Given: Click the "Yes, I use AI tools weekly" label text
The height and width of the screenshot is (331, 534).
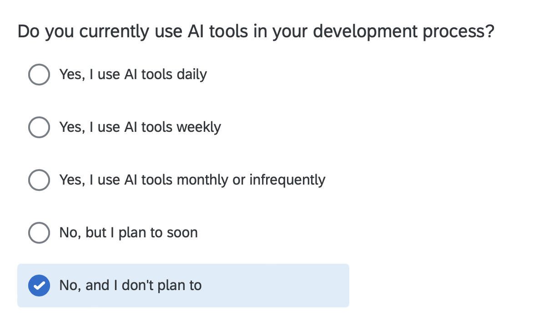Looking at the screenshot, I should point(140,127).
